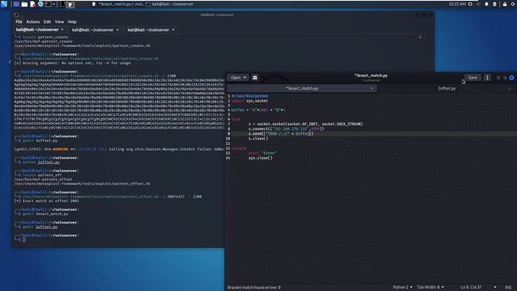Select the third kali@kali terminal tab
Viewport: 517px width, 291px height.
(148, 30)
